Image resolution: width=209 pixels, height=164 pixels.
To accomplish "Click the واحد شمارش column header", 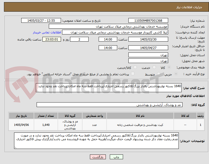I will (94, 116).
